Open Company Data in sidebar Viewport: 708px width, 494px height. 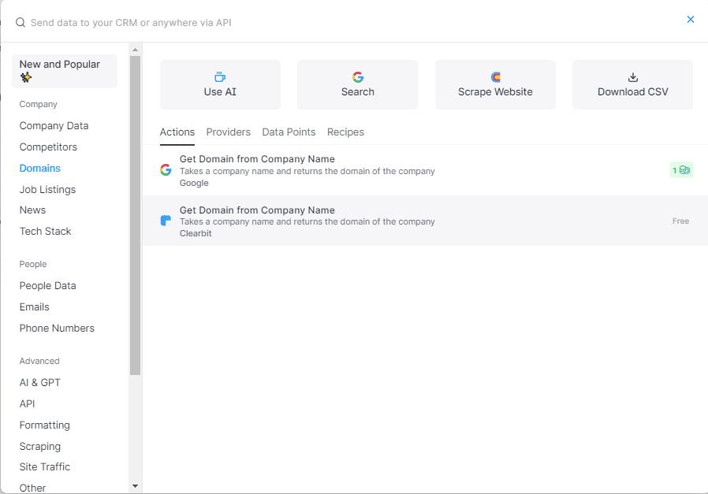pyautogui.click(x=54, y=126)
